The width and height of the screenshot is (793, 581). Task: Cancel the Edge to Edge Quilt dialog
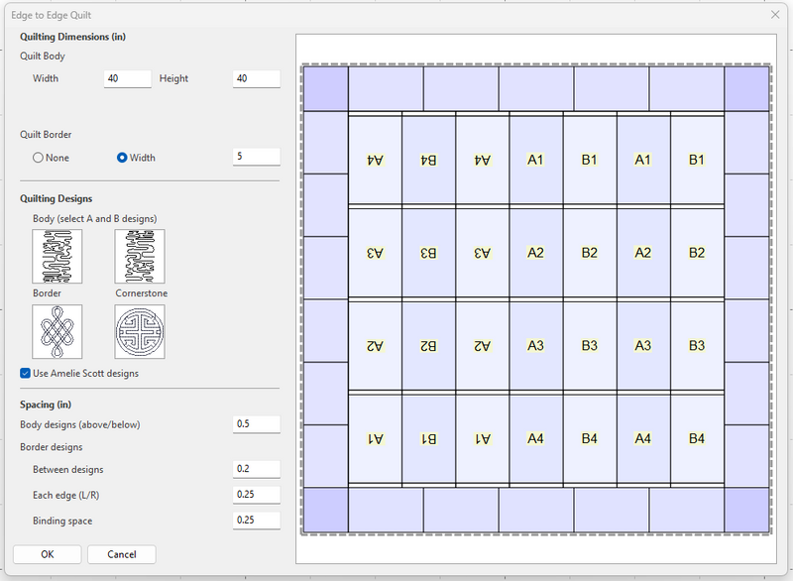tap(121, 554)
